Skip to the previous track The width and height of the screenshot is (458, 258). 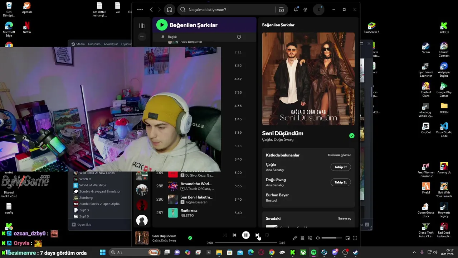(x=234, y=235)
